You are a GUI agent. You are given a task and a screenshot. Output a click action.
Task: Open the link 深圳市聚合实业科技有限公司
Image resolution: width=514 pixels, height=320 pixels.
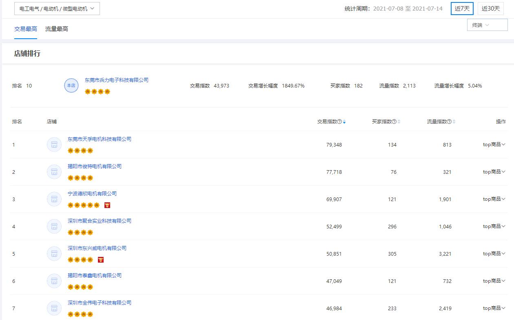click(x=100, y=221)
